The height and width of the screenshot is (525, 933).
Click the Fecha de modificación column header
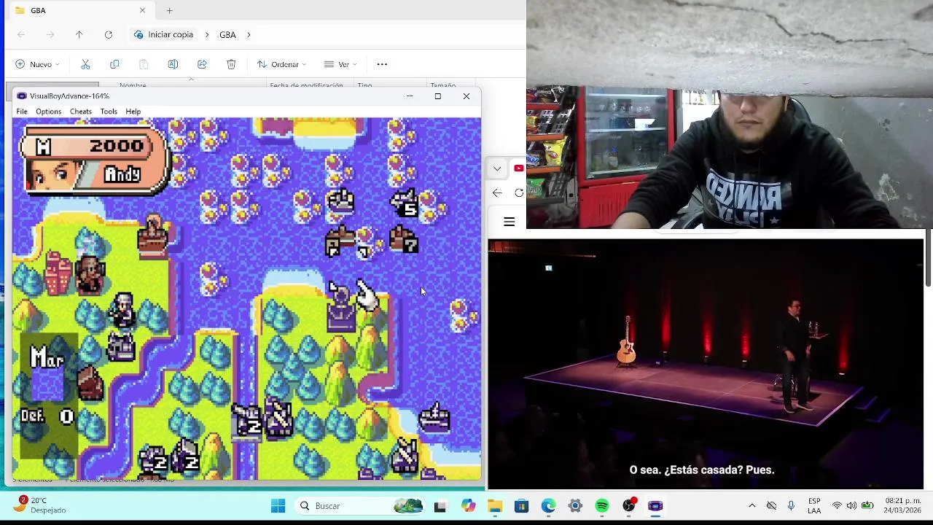click(x=306, y=86)
